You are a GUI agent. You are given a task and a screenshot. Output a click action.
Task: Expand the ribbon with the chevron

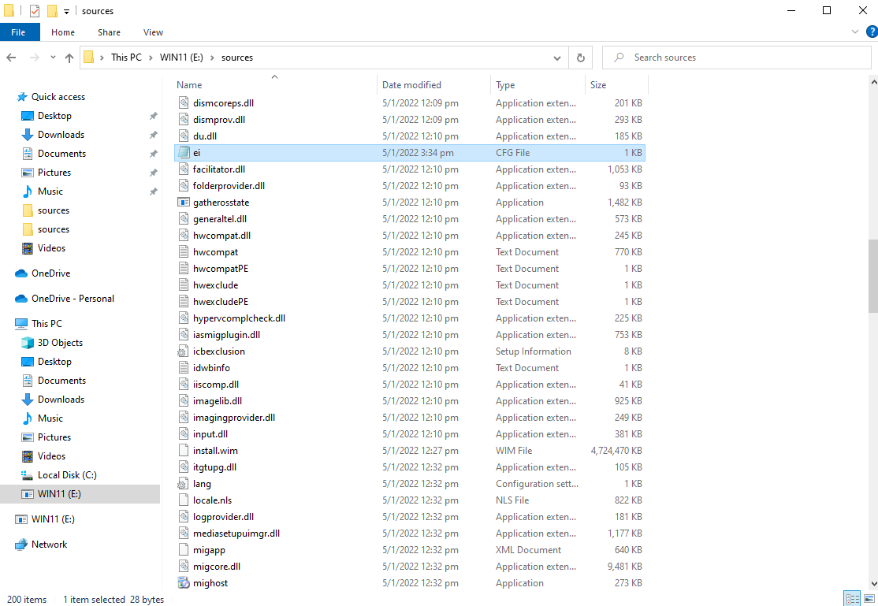click(x=855, y=32)
